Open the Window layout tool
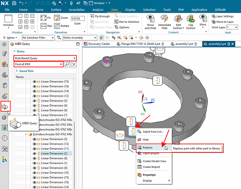The image size is (241, 189). pyautogui.click(x=8, y=21)
